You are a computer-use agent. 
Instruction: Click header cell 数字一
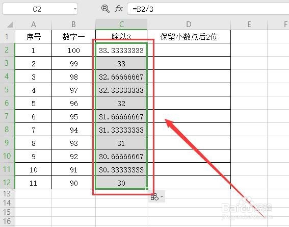pyautogui.click(x=73, y=37)
